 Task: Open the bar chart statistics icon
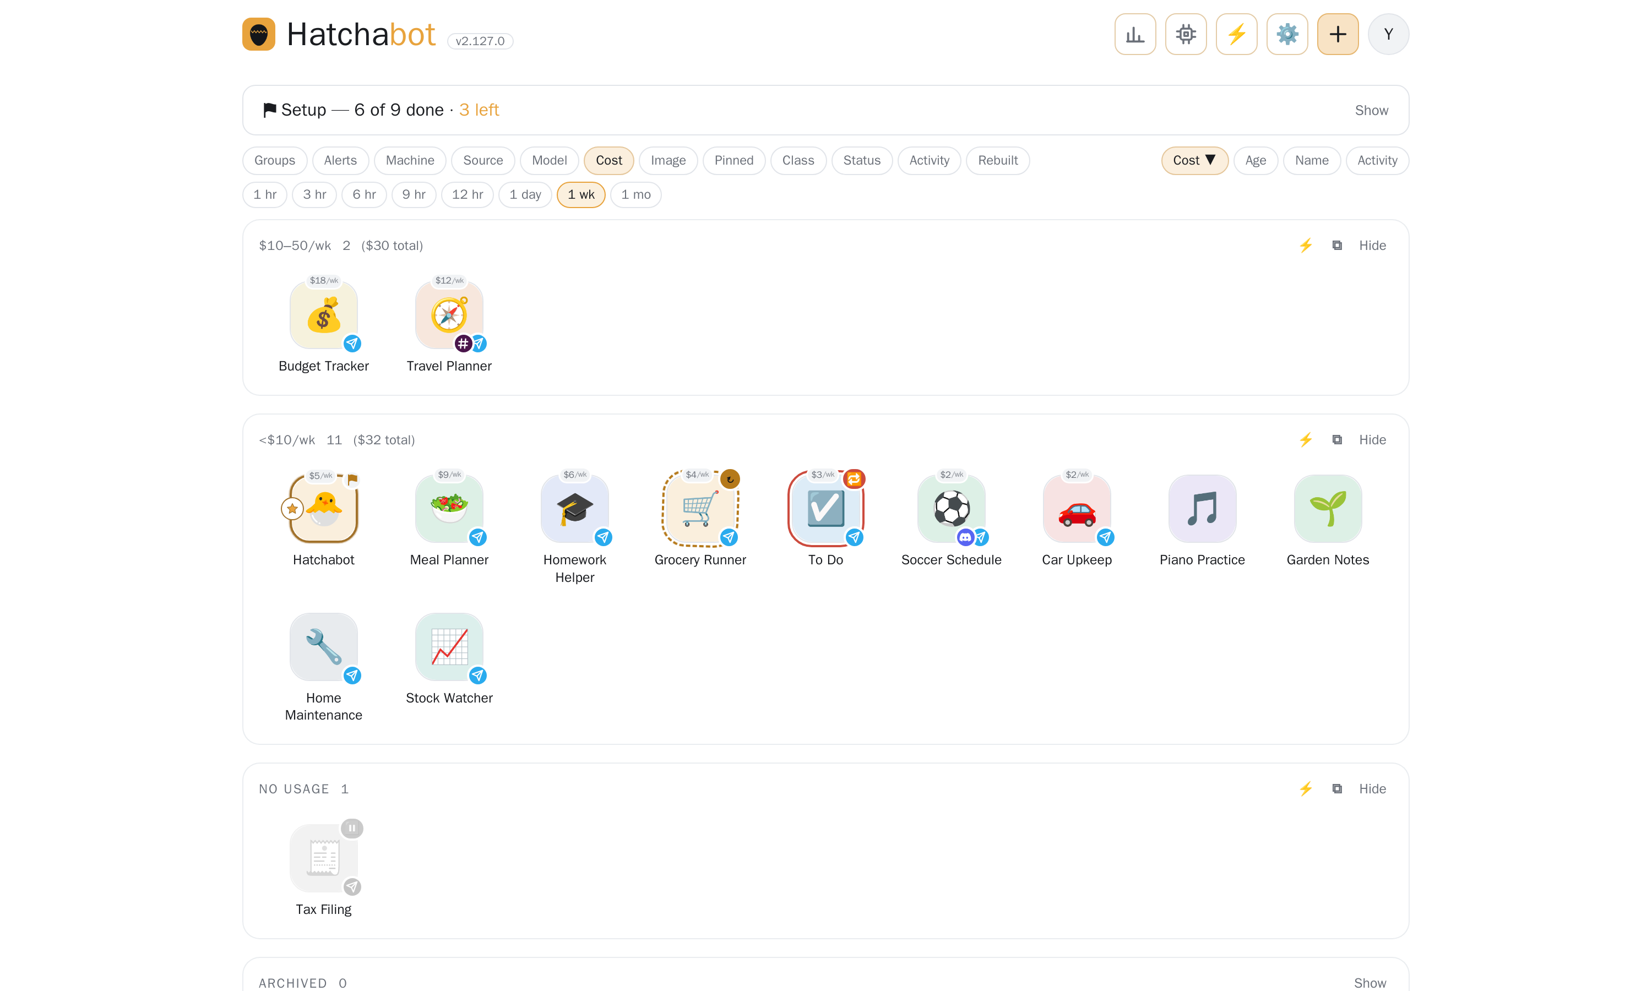[1134, 34]
